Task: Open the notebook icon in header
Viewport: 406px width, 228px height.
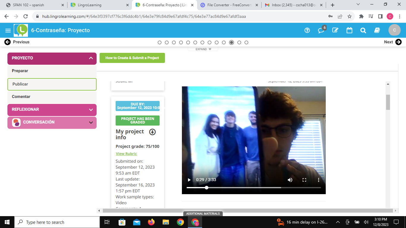Action: (377, 30)
